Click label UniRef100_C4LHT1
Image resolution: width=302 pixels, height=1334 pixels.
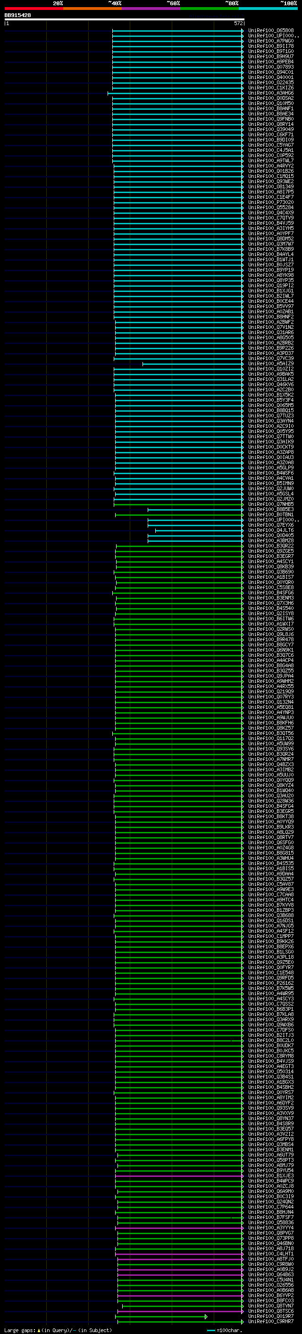pos(270,1254)
